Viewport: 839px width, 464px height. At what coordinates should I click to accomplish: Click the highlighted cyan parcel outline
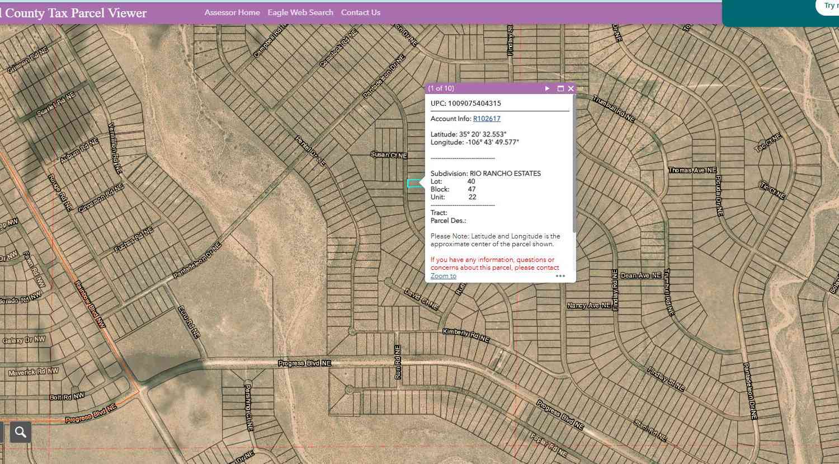(414, 183)
